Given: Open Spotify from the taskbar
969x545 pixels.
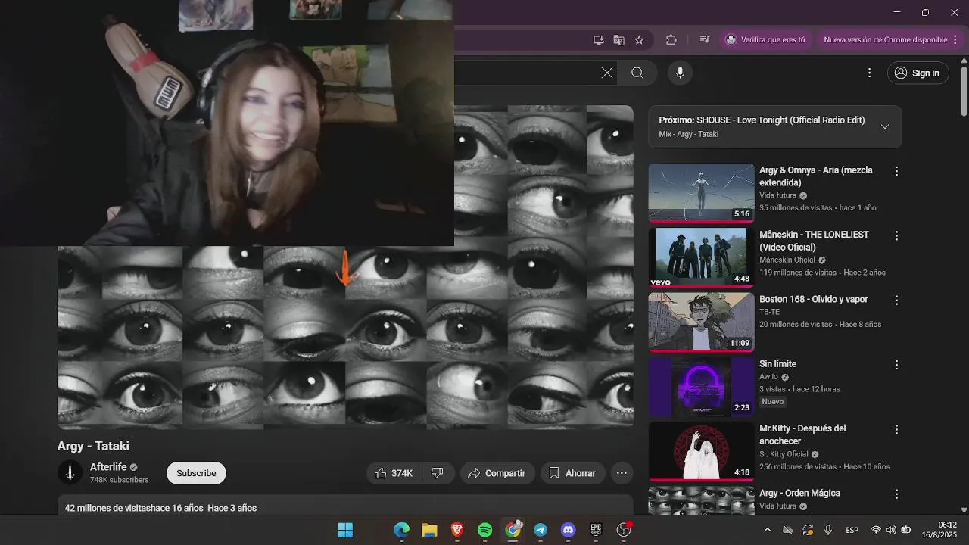Looking at the screenshot, I should [485, 530].
